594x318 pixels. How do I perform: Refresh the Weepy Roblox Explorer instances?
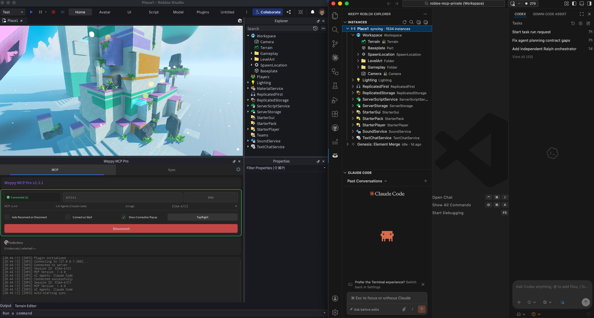pos(405,22)
